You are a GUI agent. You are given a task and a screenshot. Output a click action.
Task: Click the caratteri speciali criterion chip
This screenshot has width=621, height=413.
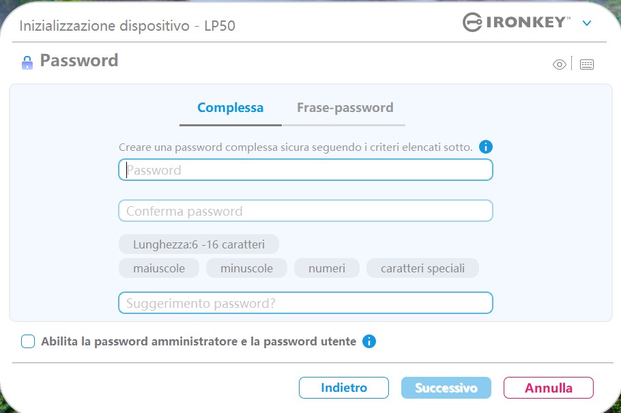tap(422, 268)
